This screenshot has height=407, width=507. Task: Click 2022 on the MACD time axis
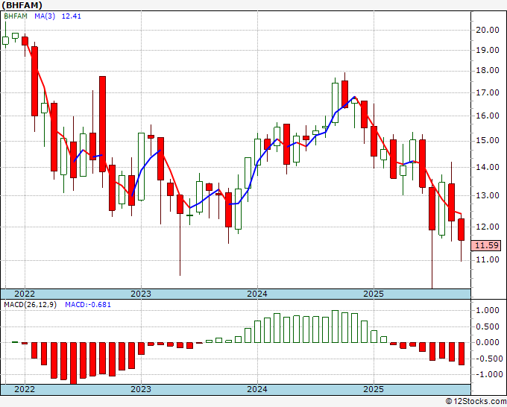tap(25, 389)
